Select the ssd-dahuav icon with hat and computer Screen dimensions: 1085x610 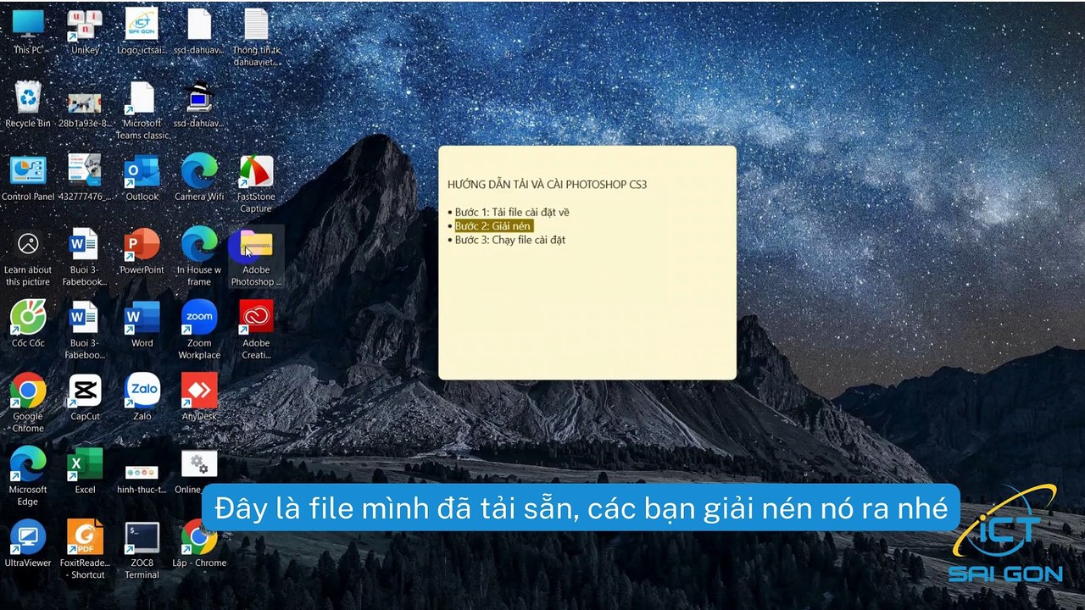(199, 104)
